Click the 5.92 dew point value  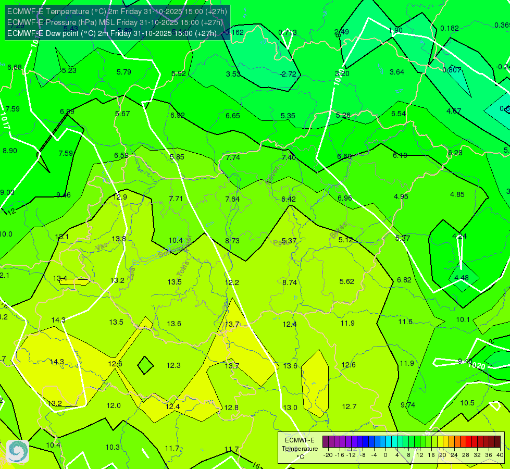point(179,73)
